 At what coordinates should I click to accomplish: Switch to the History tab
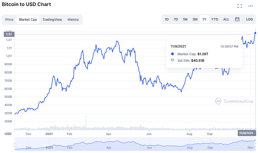(73, 20)
